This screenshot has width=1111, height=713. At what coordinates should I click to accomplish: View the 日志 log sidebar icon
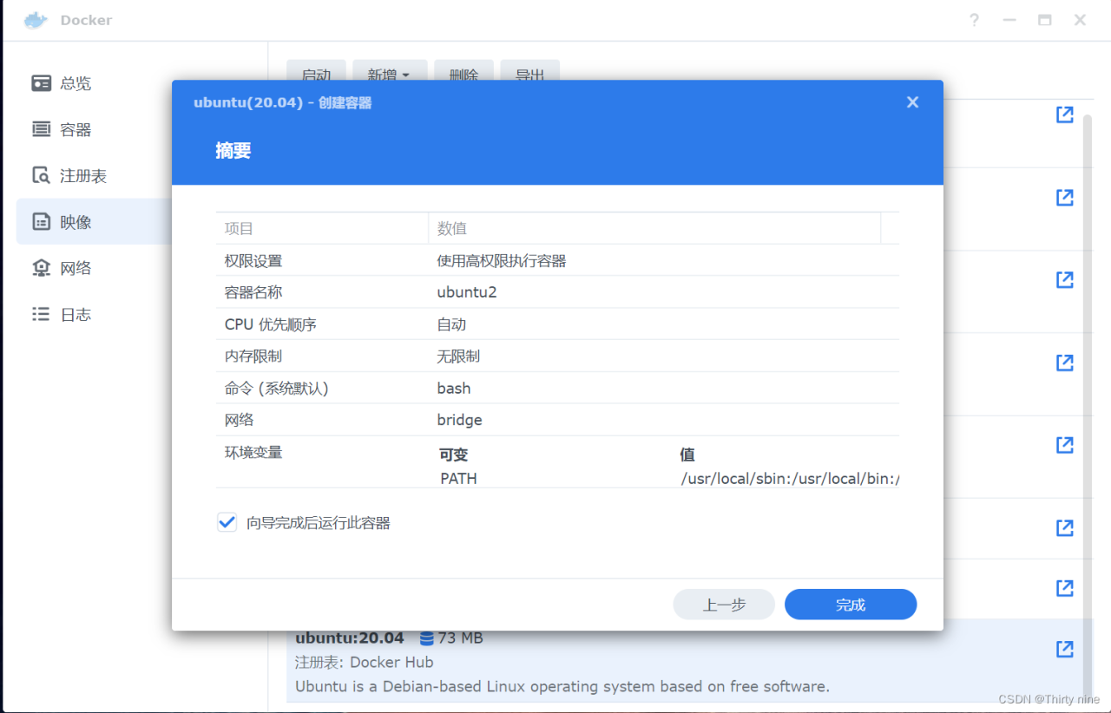[x=40, y=313]
